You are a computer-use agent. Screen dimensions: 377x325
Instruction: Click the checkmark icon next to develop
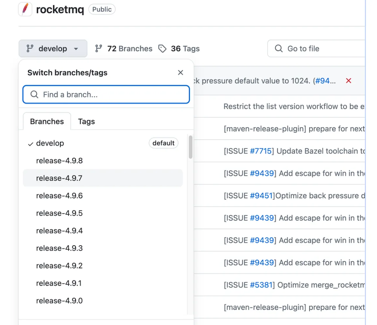[x=30, y=144]
